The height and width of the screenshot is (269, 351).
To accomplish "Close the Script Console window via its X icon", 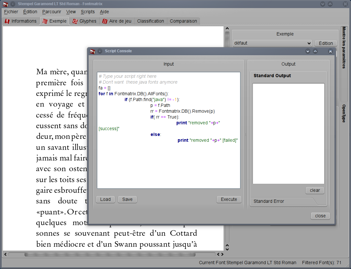I will [330, 51].
